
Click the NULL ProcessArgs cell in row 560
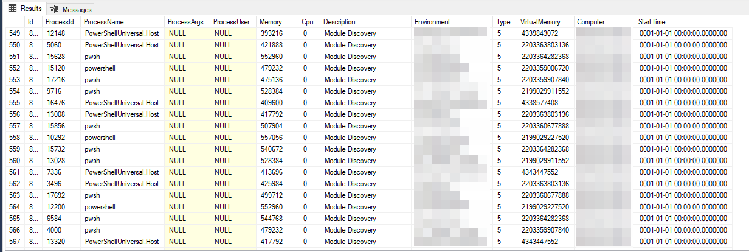click(178, 161)
